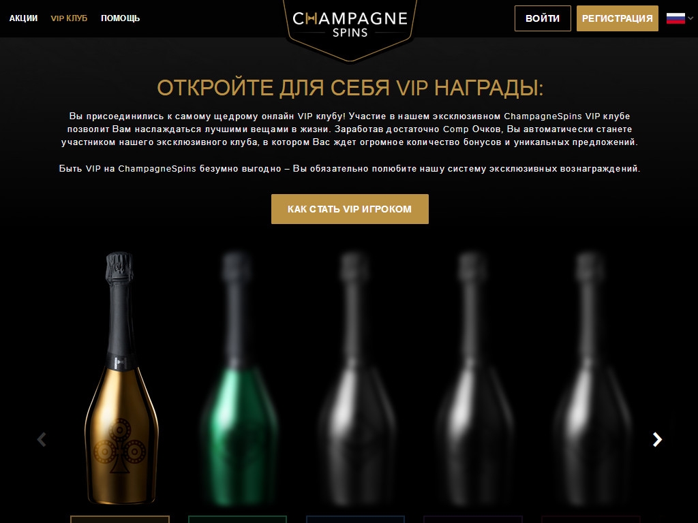
Task: Open the ПОМОЩЬ menu item
Action: pyautogui.click(x=120, y=18)
